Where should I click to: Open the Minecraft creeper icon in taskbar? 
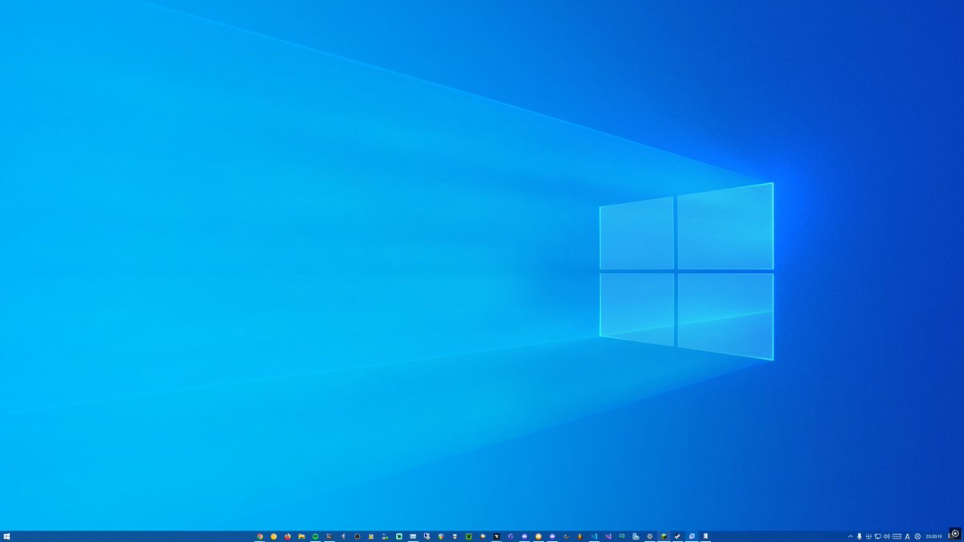(x=468, y=536)
